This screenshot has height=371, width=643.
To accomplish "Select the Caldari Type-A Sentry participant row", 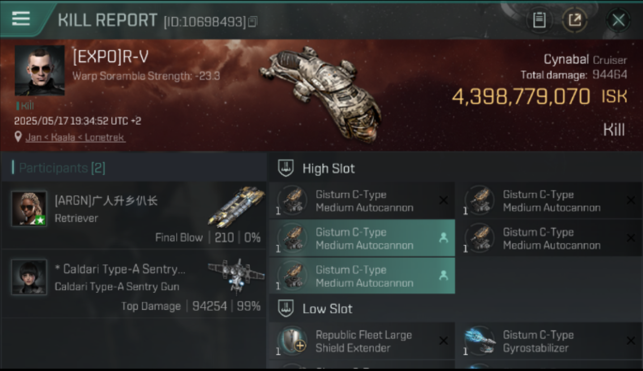I will (x=134, y=283).
